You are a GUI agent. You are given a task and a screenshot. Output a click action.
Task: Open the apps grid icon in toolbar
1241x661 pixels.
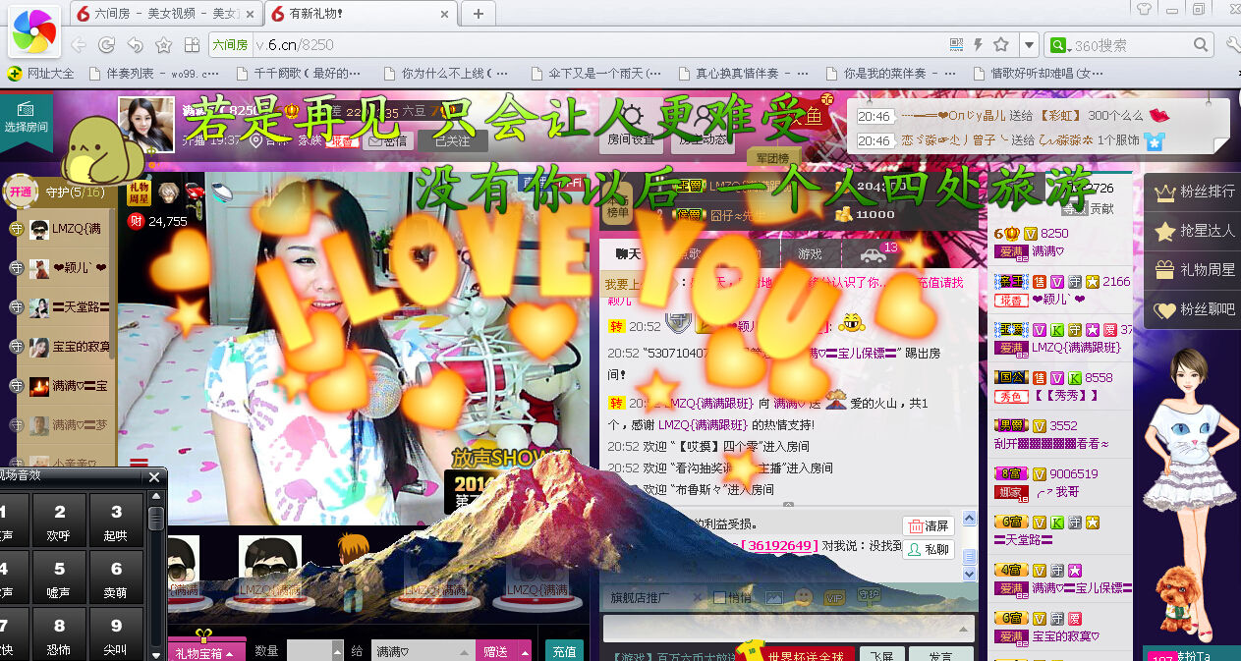(192, 45)
